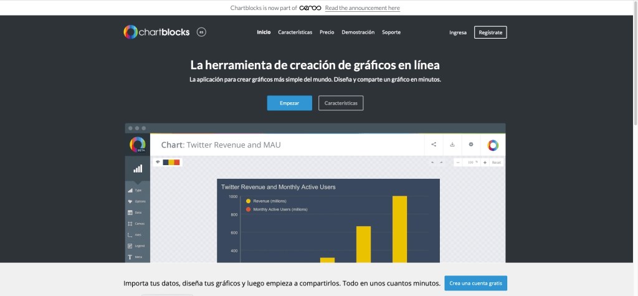
Task: Click the Axes option in sidebar
Action: (x=137, y=234)
